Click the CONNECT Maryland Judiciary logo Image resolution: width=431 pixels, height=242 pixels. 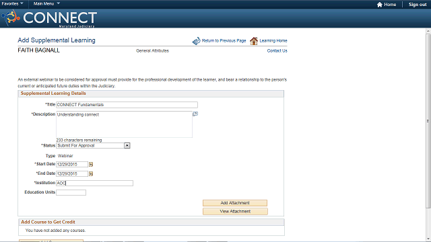[x=49, y=18]
